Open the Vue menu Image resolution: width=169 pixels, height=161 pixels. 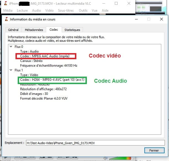[95, 11]
